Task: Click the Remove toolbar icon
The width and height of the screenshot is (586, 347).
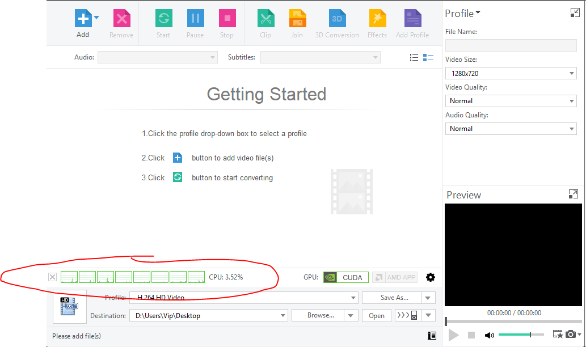Action: [121, 18]
